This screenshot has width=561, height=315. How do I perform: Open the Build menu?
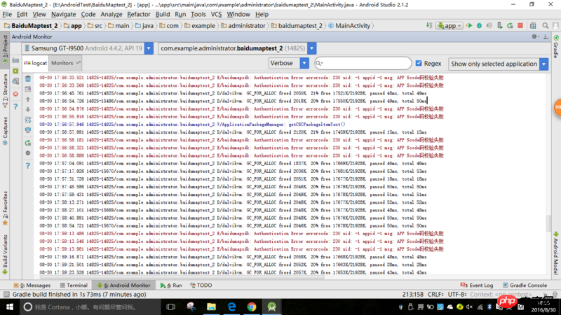click(x=163, y=14)
